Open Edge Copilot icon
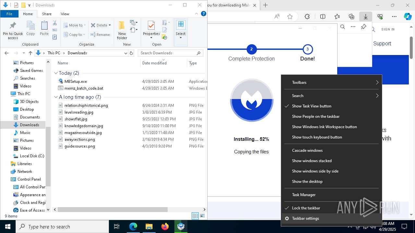415x233 pixels. [x=408, y=17]
